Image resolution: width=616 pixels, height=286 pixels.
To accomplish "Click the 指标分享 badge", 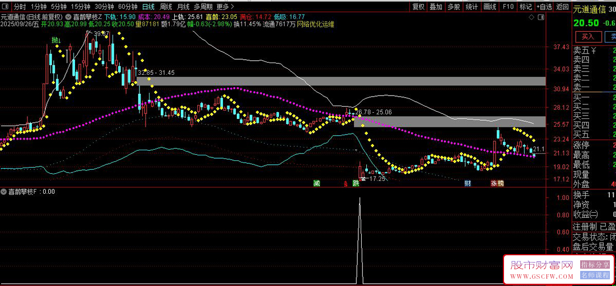I will coord(595,265).
